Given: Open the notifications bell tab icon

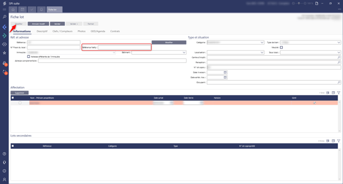Looking at the screenshot, I should pyautogui.click(x=41, y=9).
